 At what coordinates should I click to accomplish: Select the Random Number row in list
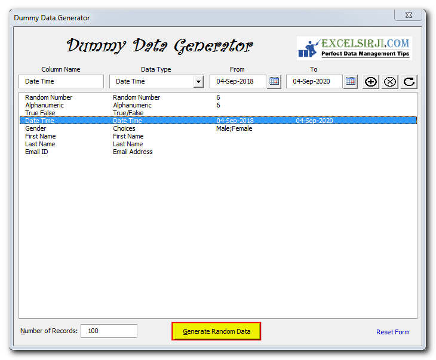point(218,97)
